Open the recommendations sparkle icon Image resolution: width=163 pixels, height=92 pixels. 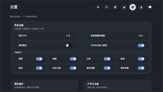tap(98, 7)
